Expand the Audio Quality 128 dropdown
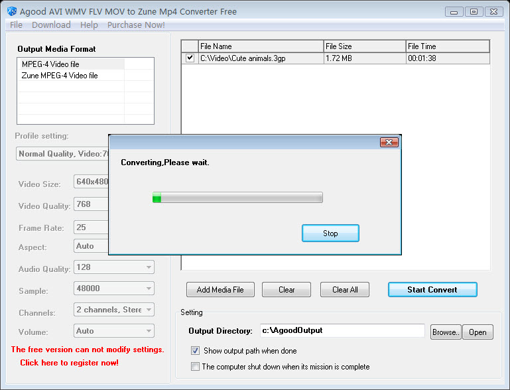The width and height of the screenshot is (510, 390). tap(114, 267)
